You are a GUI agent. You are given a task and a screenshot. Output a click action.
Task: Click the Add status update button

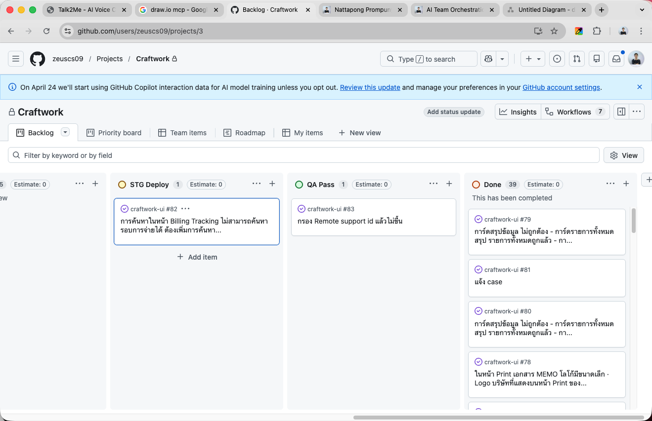pos(453,112)
